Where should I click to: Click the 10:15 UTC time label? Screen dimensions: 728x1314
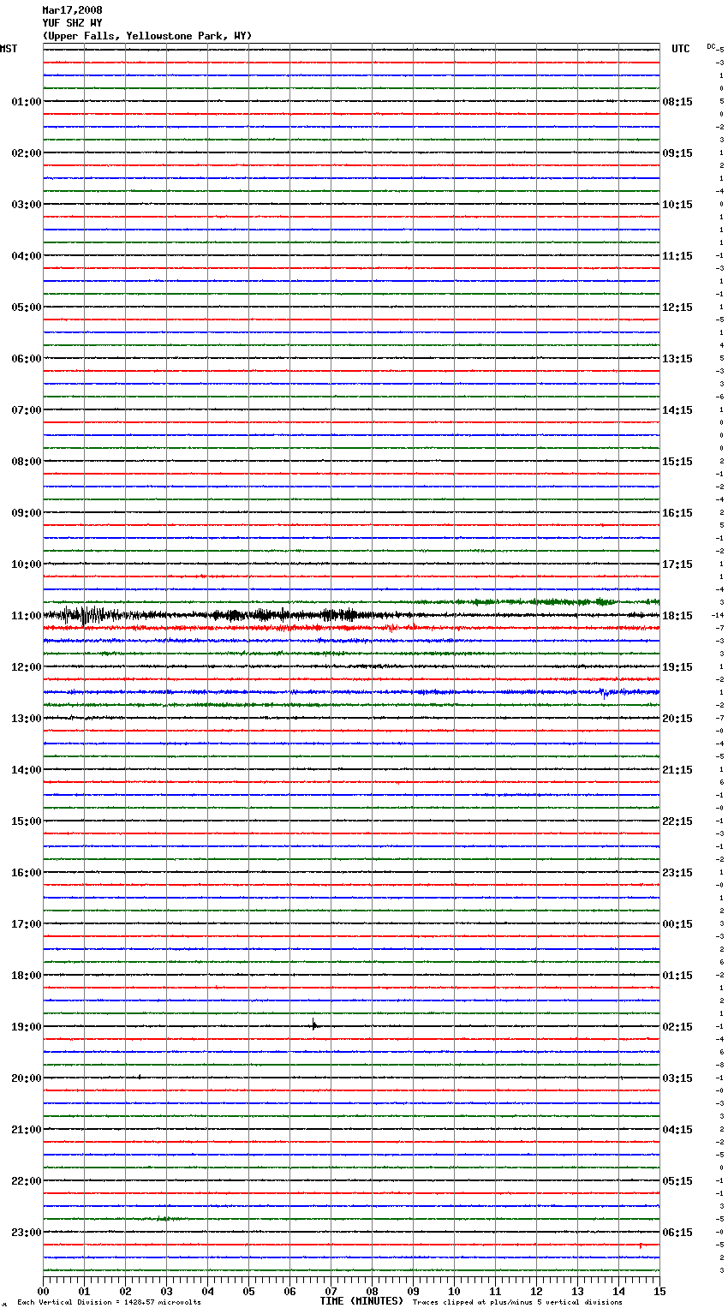pos(677,205)
